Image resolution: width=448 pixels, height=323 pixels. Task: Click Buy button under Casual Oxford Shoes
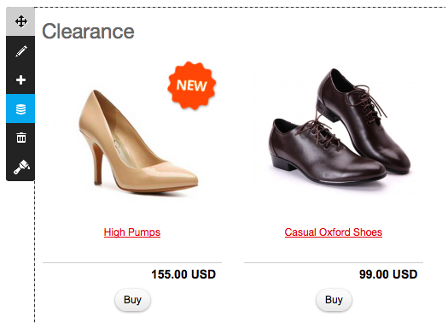[334, 300]
